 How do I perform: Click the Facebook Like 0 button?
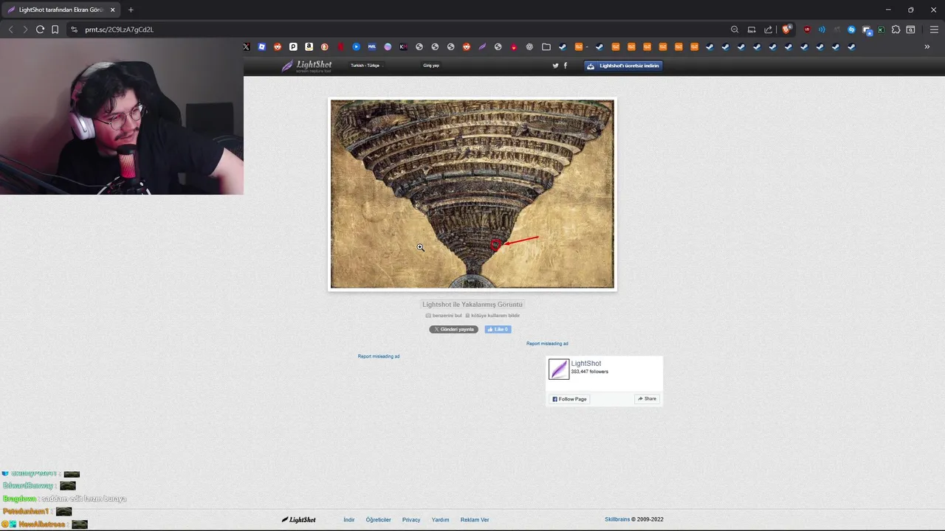click(x=498, y=330)
